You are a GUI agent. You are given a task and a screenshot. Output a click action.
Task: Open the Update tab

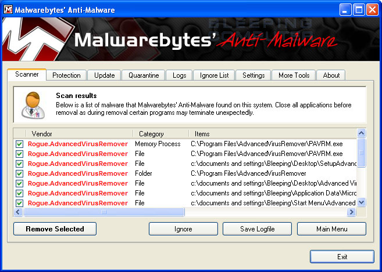(x=104, y=75)
